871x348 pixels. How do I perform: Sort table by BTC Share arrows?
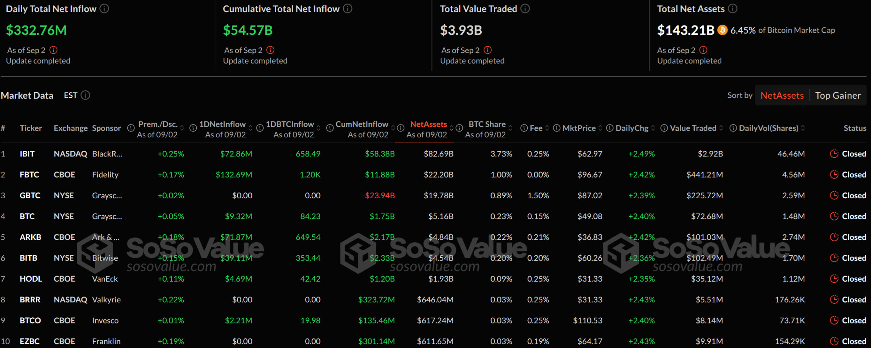(510, 128)
